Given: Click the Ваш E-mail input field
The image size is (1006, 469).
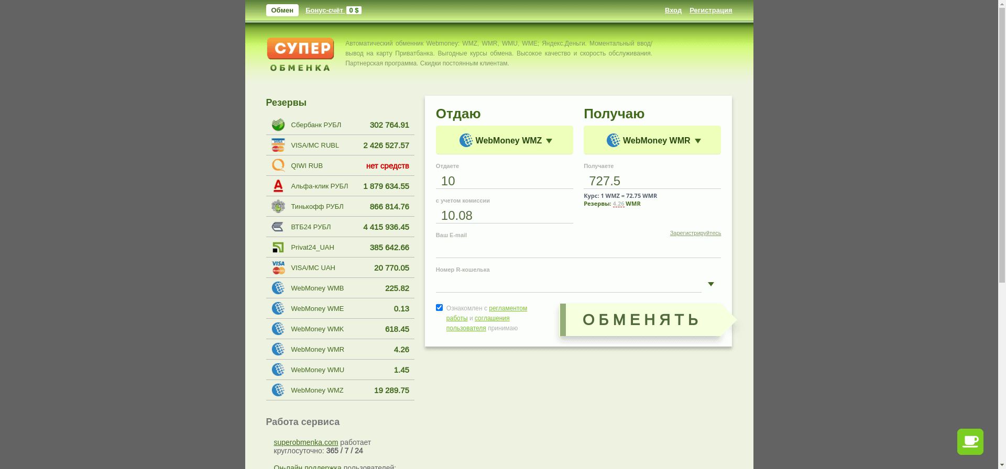Looking at the screenshot, I should tap(578, 250).
